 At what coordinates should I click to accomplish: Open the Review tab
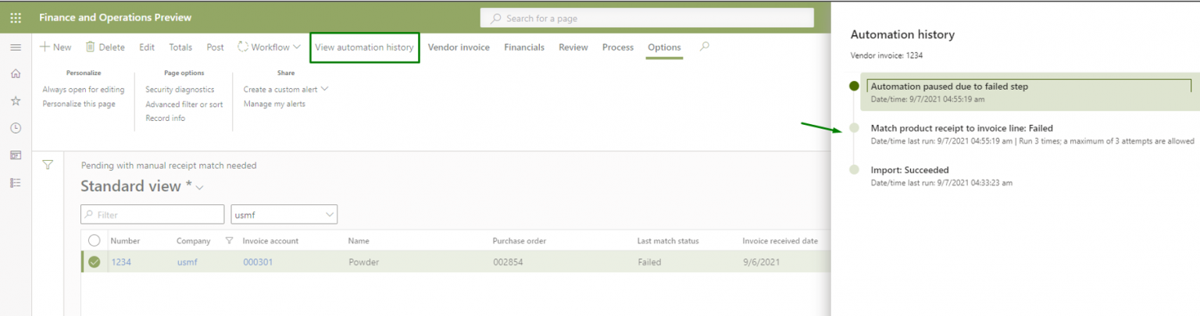pos(573,48)
